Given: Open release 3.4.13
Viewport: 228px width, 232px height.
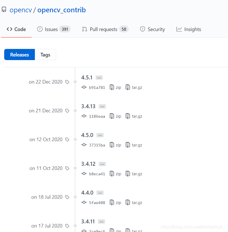Looking at the screenshot, I should (88, 106).
